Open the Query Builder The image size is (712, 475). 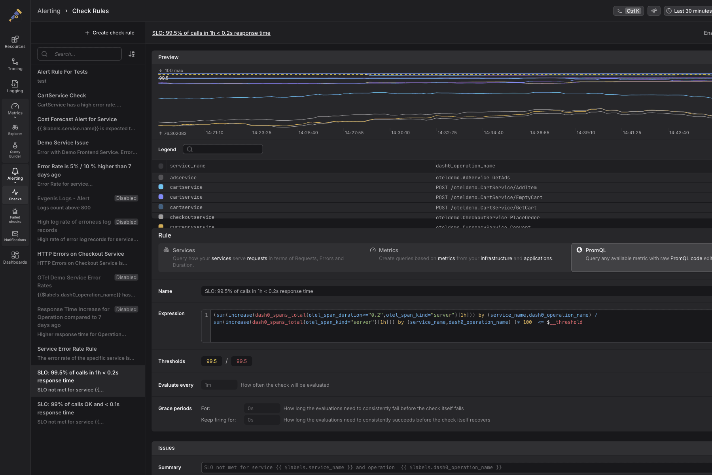click(15, 150)
